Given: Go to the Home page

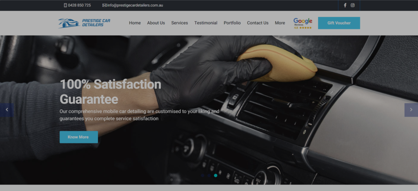Looking at the screenshot, I should coord(135,23).
